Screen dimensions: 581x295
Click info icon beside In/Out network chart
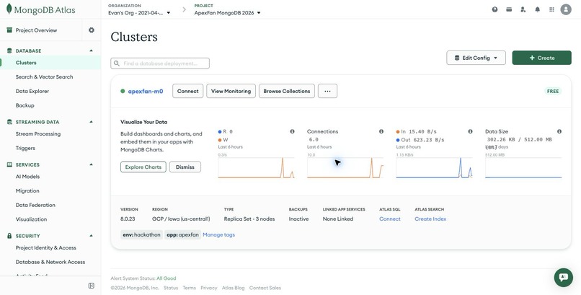470,131
